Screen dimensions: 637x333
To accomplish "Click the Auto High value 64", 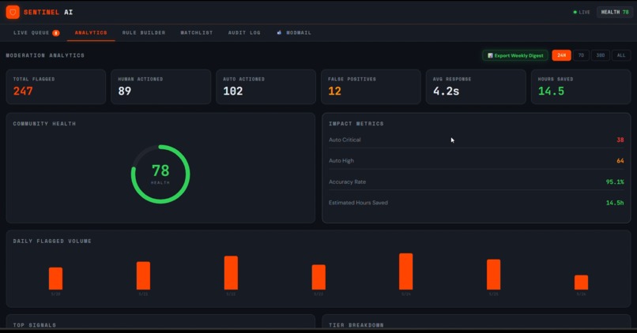I will (x=620, y=161).
